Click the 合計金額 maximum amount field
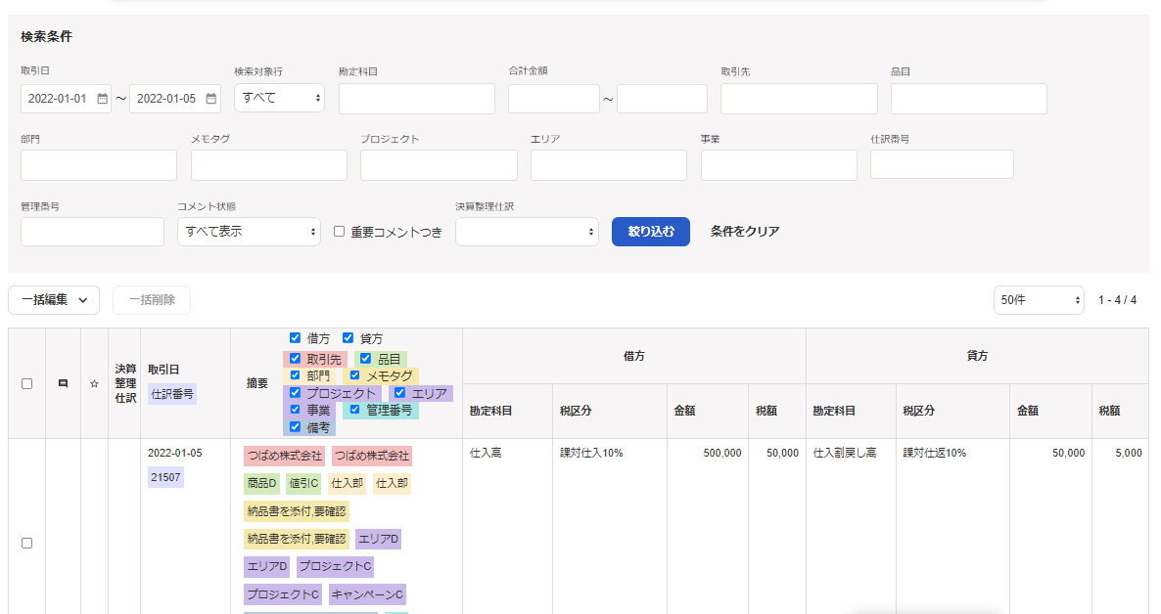1161x614 pixels. [662, 99]
